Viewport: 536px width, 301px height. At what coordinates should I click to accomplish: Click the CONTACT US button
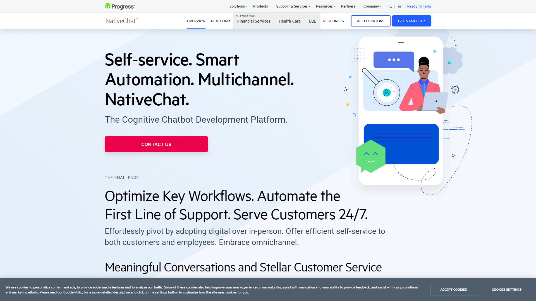[156, 144]
